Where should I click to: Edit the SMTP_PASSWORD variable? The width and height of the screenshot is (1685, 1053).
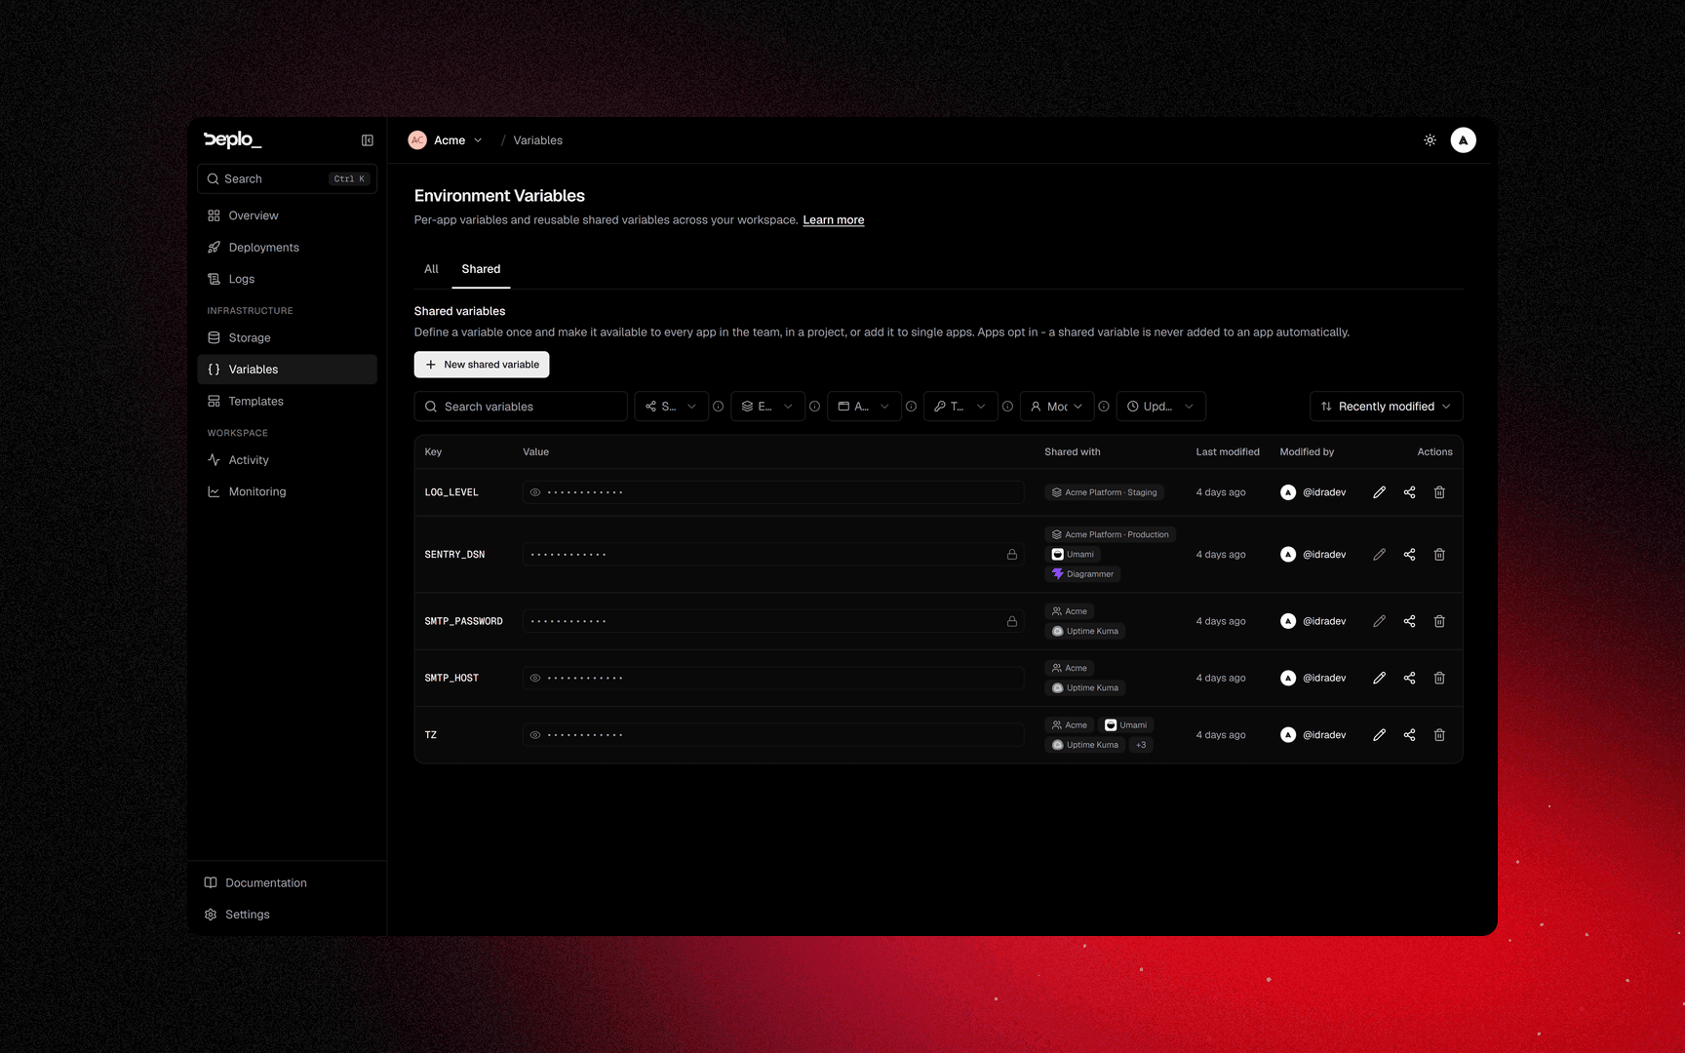pos(1379,621)
